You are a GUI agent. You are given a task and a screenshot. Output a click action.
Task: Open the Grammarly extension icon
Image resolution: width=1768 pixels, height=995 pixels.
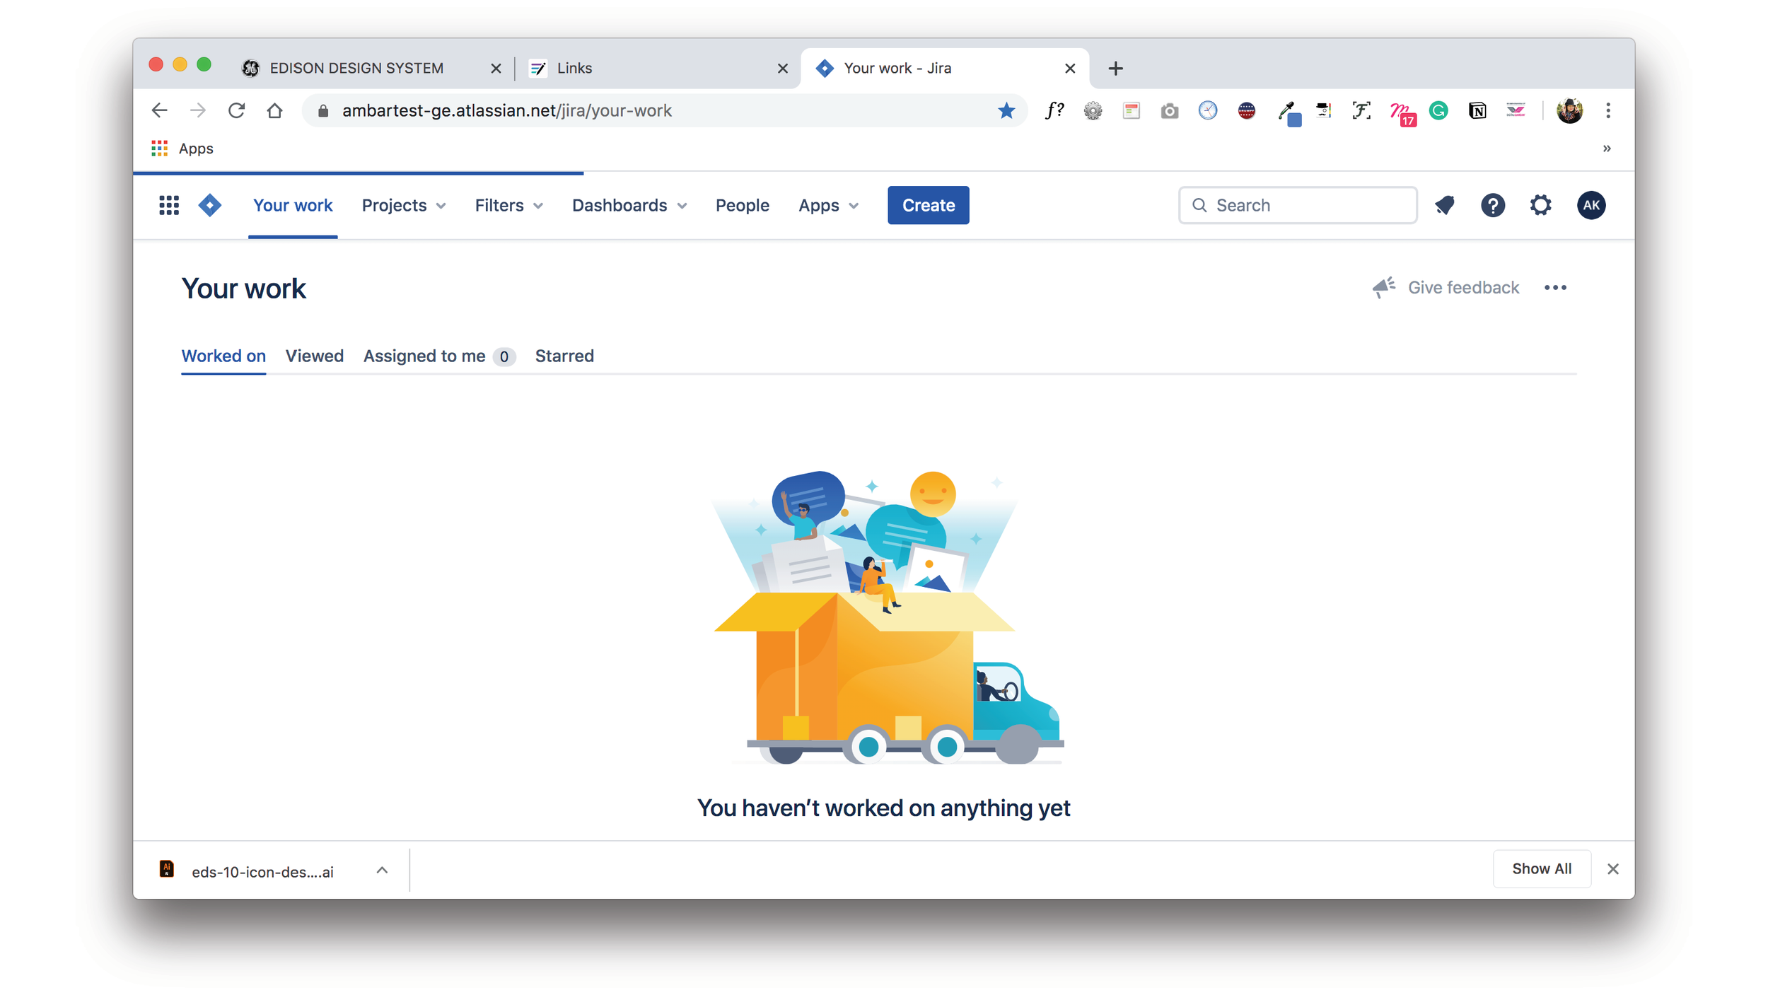tap(1438, 110)
